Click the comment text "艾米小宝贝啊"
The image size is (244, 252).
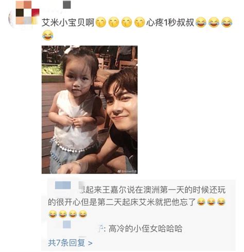coord(68,23)
